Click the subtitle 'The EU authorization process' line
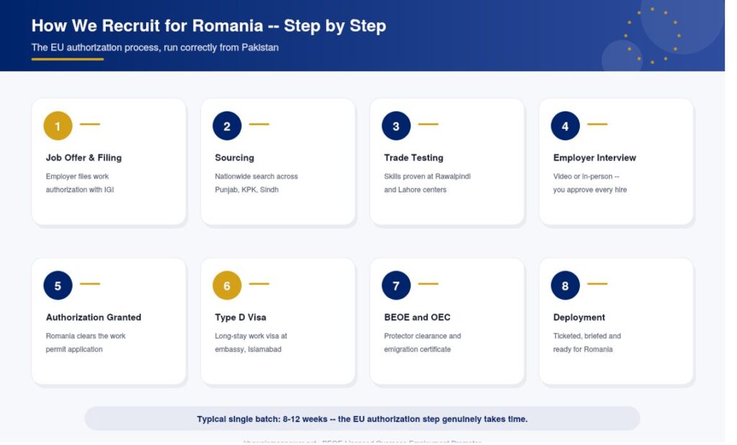This screenshot has height=445, width=737. coord(155,48)
